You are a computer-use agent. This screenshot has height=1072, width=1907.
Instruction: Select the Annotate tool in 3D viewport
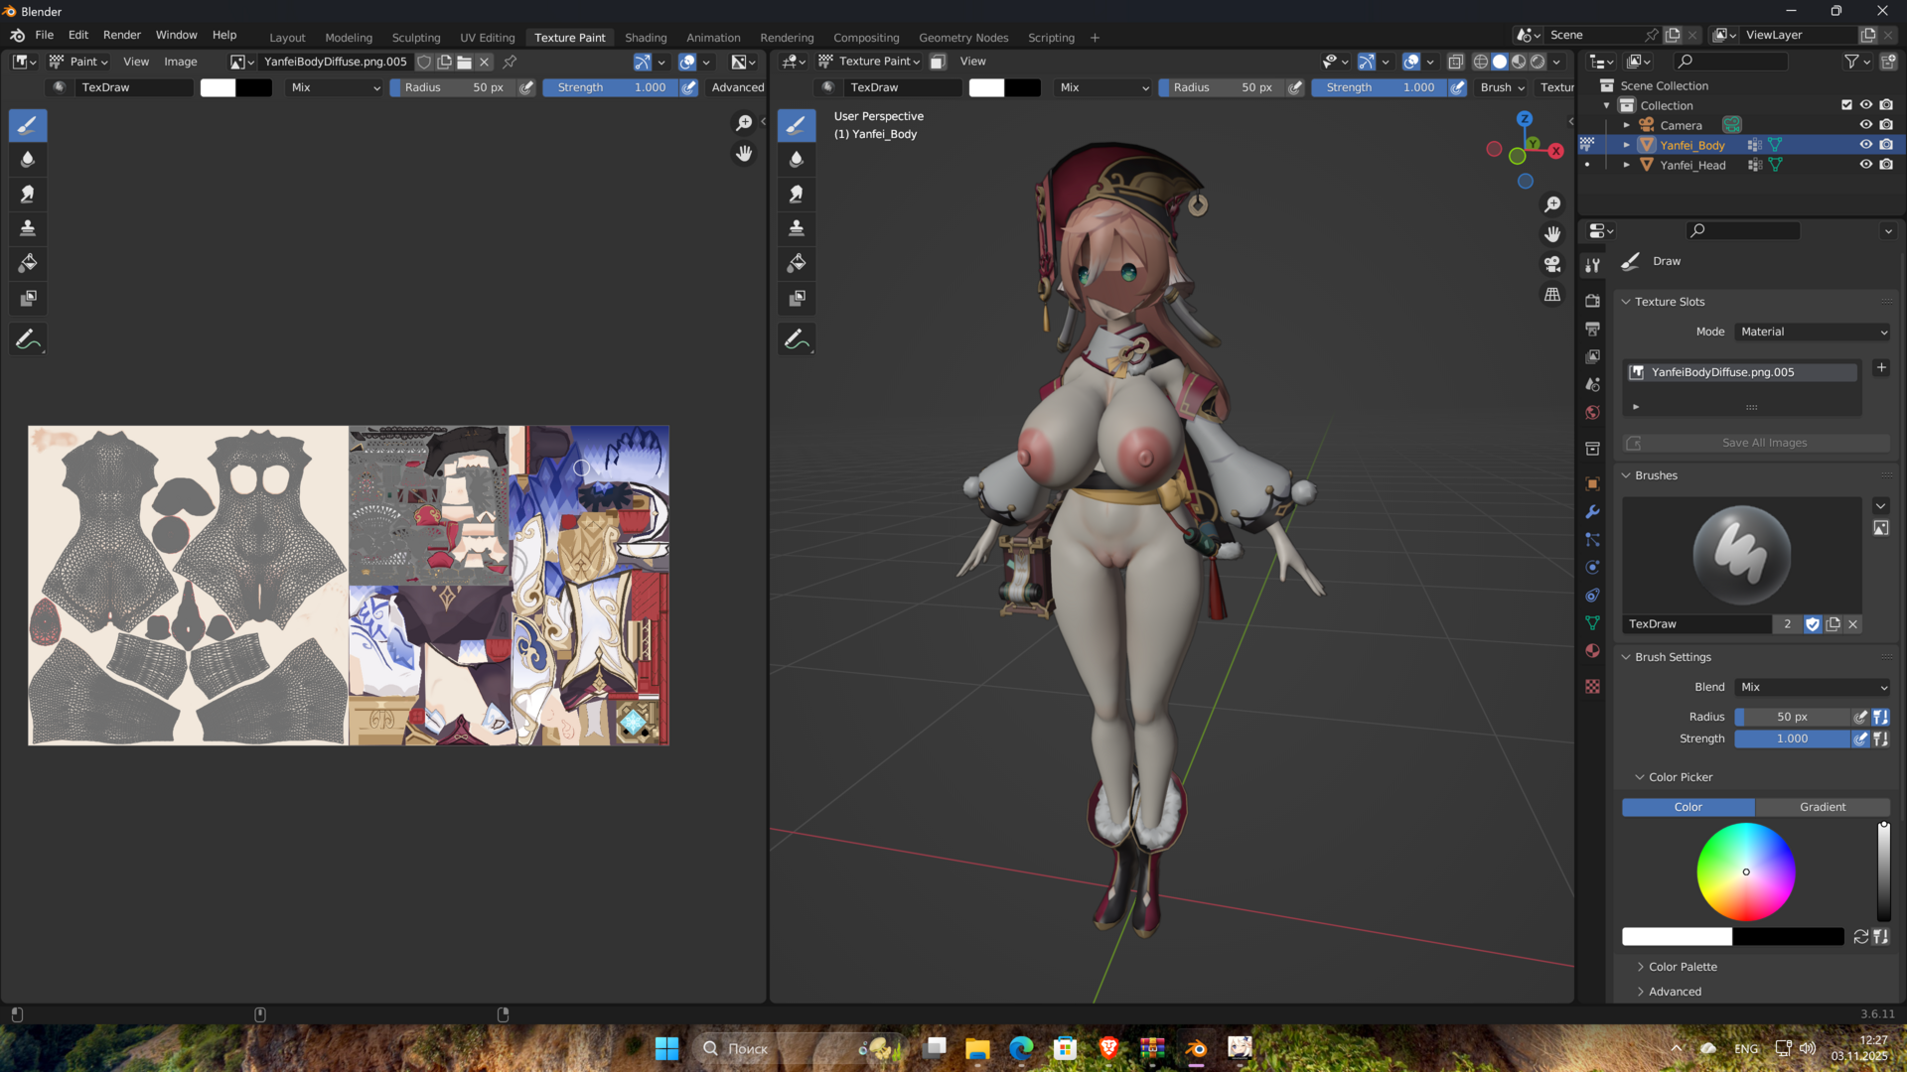797,339
